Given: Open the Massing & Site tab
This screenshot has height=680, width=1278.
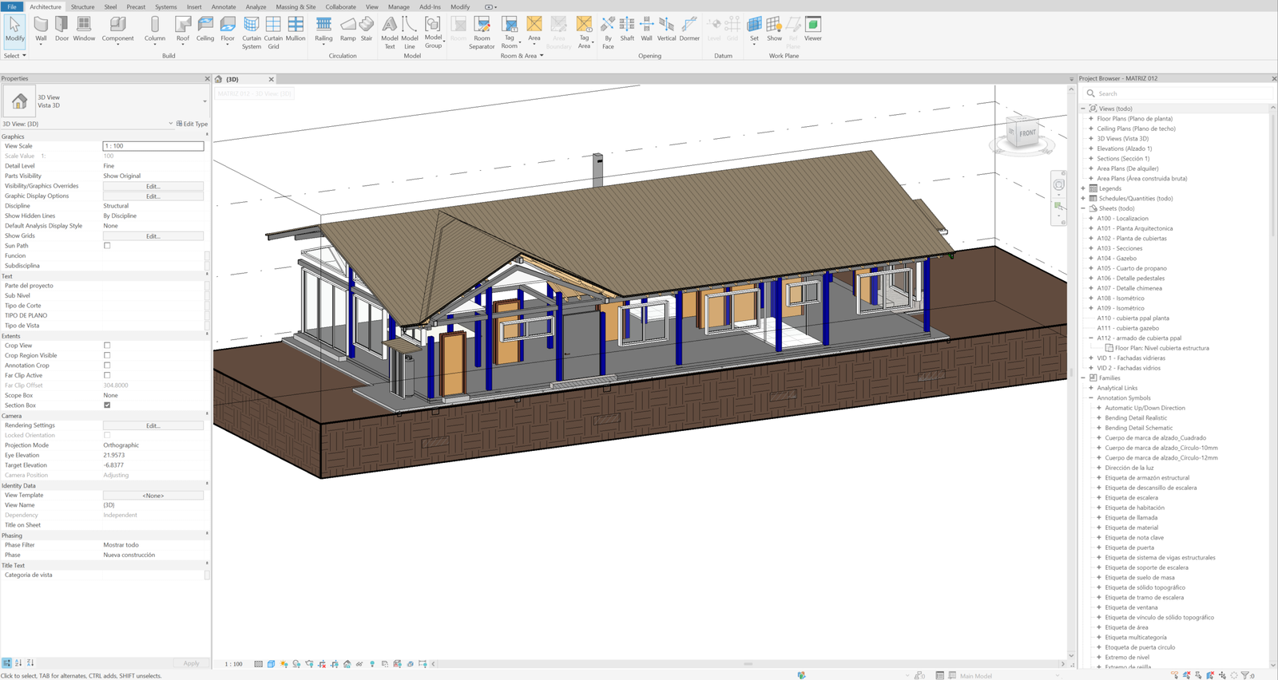Looking at the screenshot, I should point(296,6).
